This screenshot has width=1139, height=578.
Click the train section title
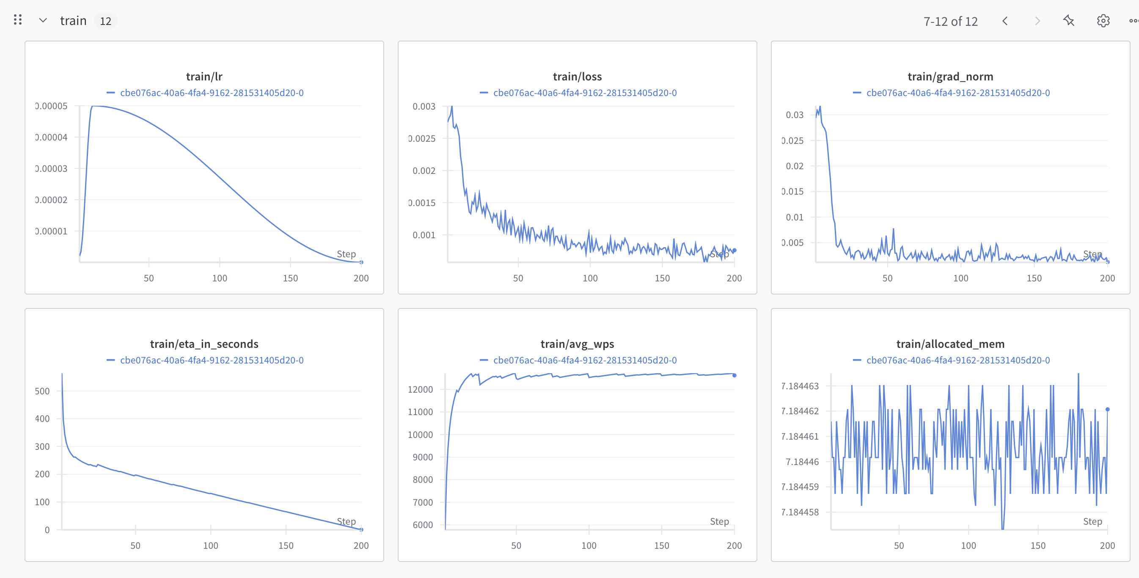(73, 21)
